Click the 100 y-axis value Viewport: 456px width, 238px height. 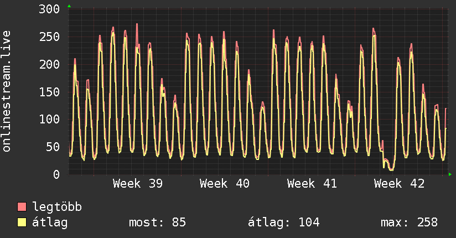coord(49,120)
